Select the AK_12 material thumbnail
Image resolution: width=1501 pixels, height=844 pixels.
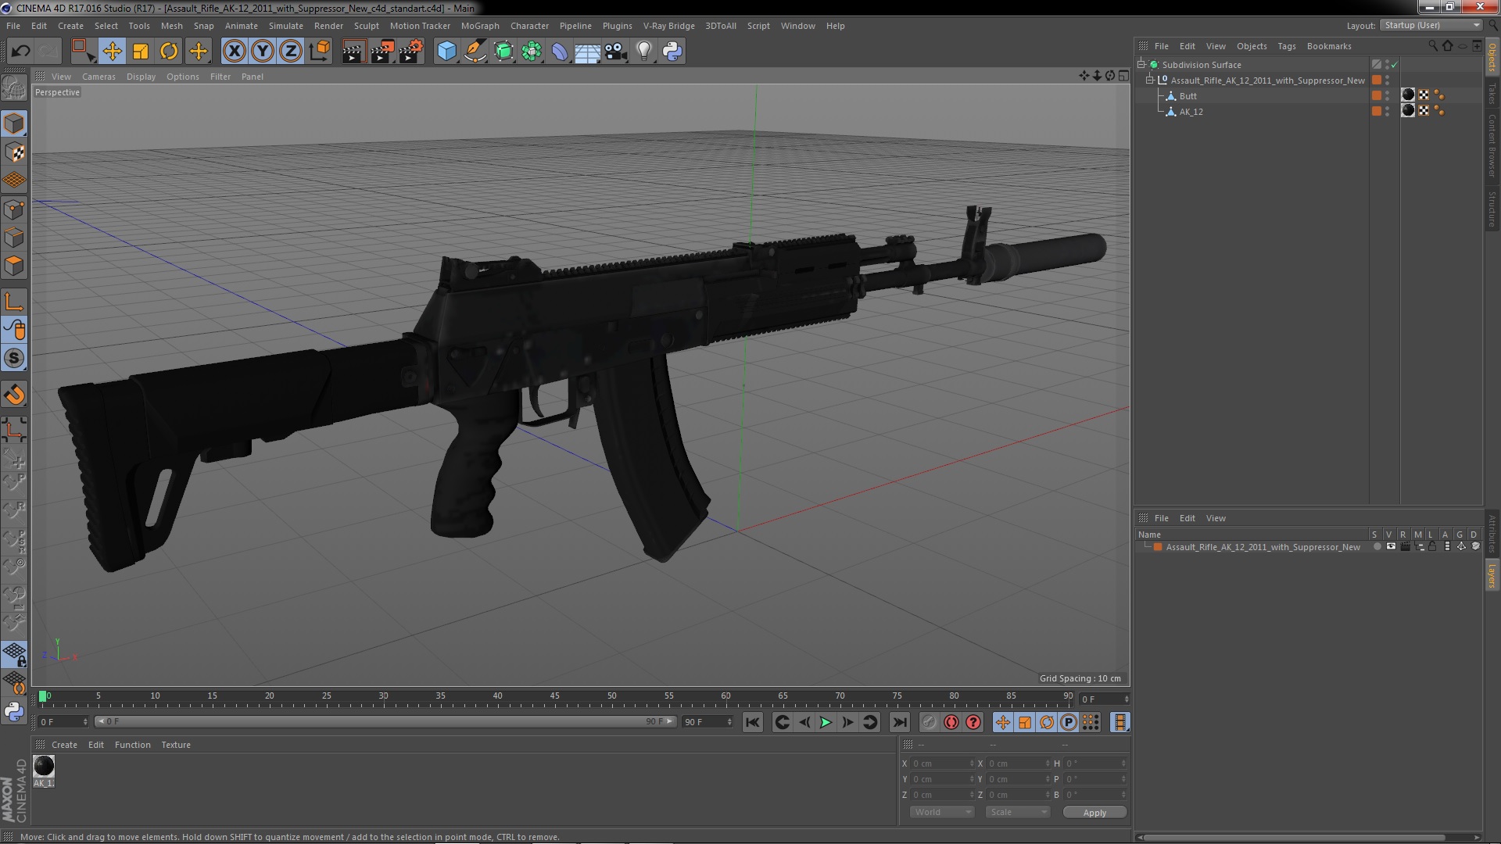click(x=44, y=766)
